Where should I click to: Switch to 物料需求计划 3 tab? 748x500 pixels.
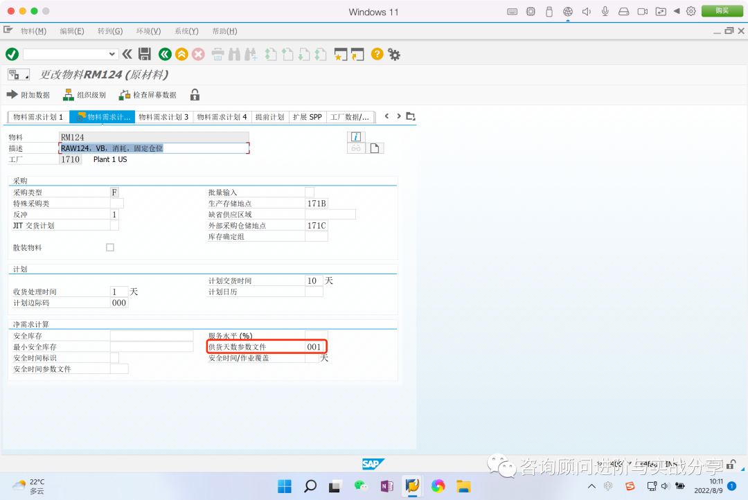[x=163, y=117]
